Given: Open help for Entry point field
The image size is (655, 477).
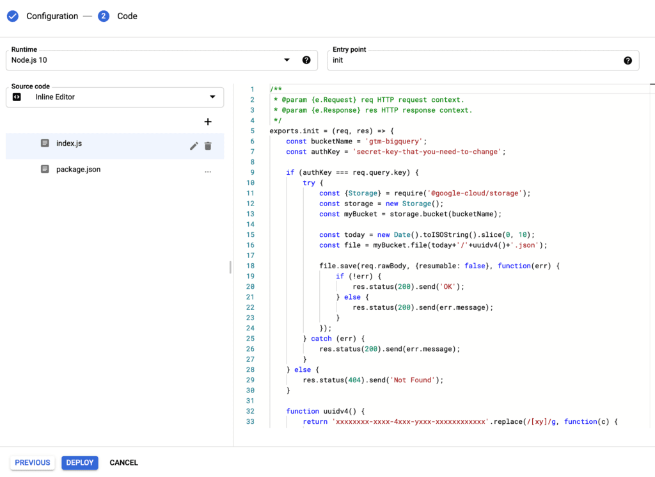Looking at the screenshot, I should click(x=627, y=61).
